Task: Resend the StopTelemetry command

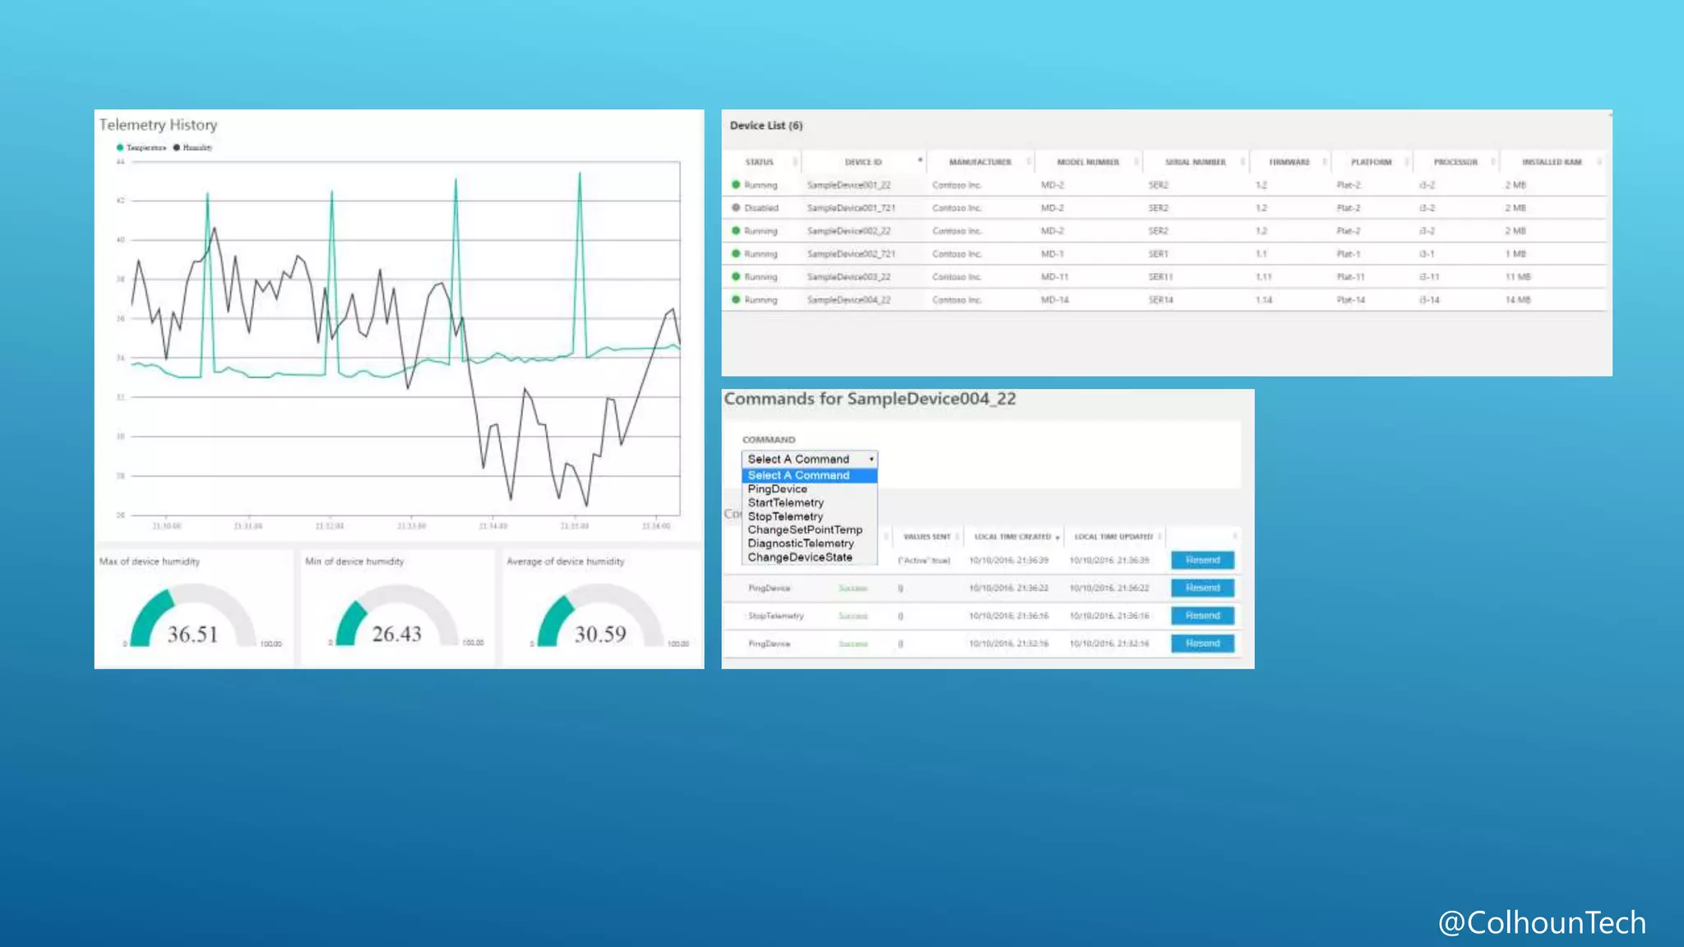Action: [x=1202, y=616]
